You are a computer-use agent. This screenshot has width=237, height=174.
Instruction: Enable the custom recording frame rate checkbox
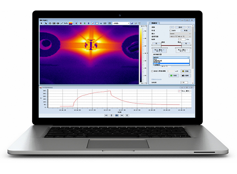pyautogui.click(x=152, y=71)
